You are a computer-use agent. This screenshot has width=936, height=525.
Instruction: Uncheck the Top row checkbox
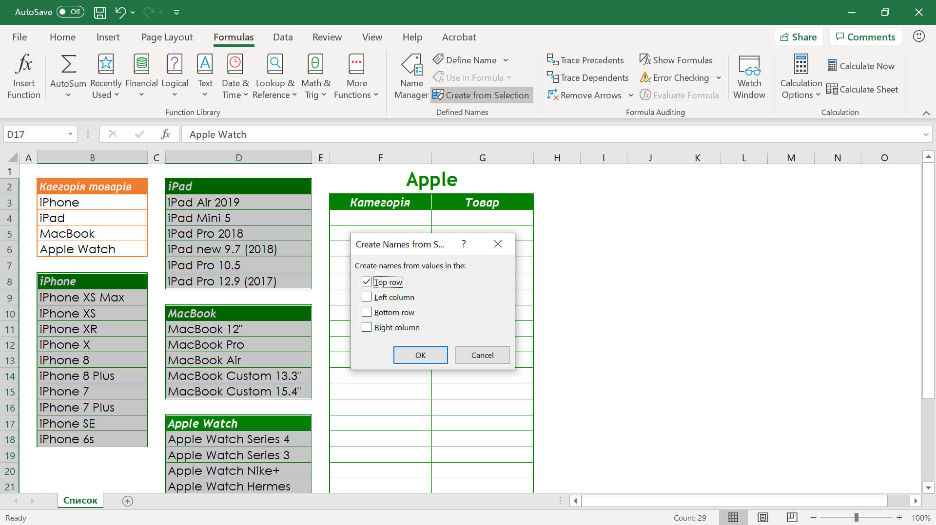(367, 282)
